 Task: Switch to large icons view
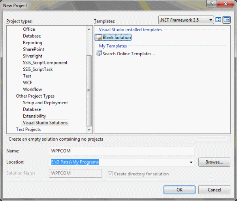218,20
